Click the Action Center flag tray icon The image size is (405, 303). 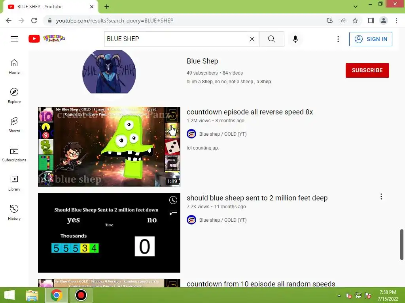tap(368, 296)
